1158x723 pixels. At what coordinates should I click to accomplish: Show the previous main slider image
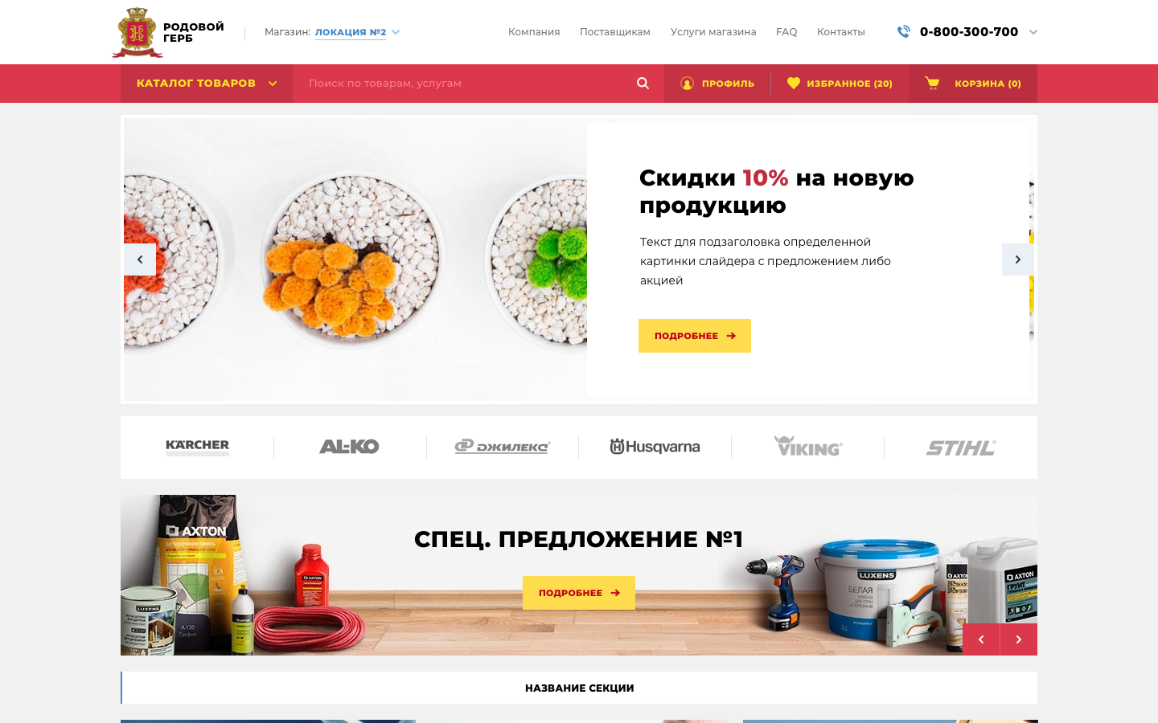140,259
